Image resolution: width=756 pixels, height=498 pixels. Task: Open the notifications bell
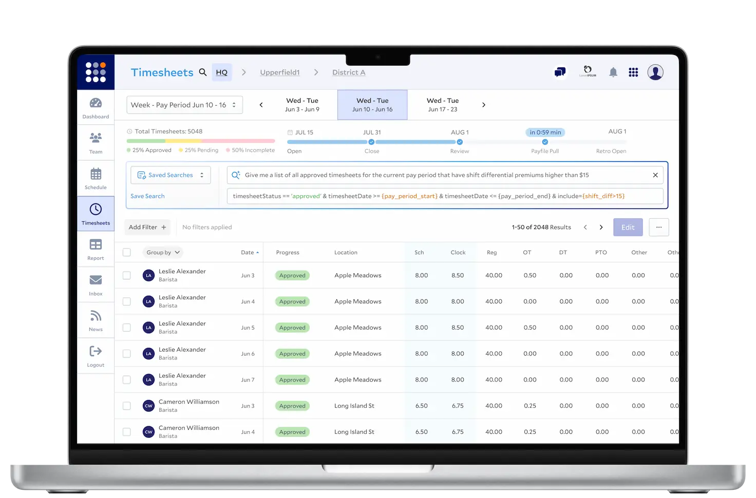[613, 72]
